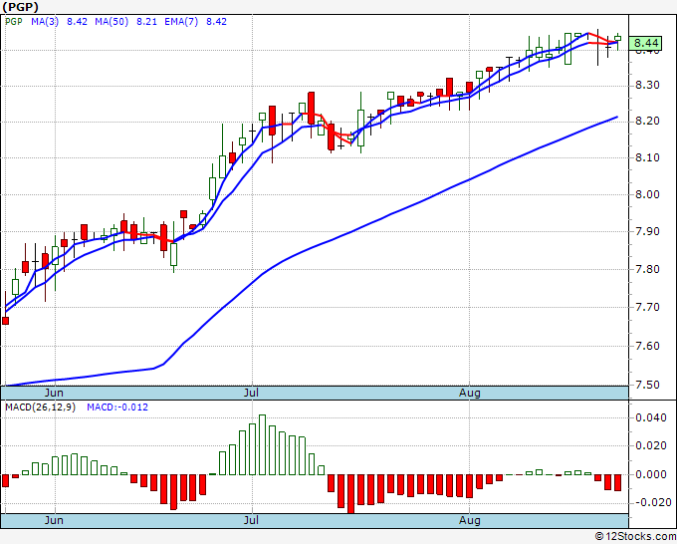Click Aug on the price chart time axis
Image resolution: width=677 pixels, height=544 pixels.
point(469,393)
